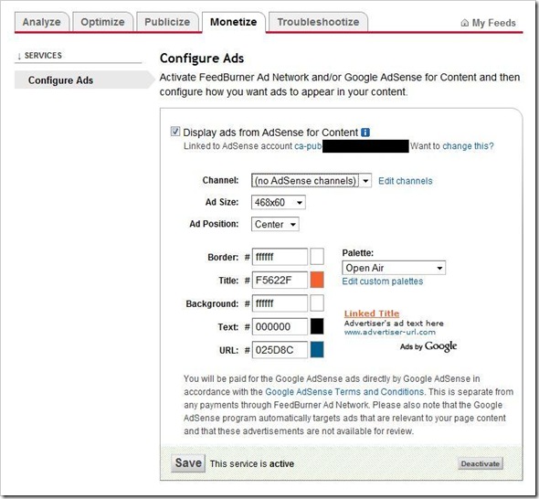Open the Channel dropdown
The image size is (539, 499).
[x=312, y=181]
